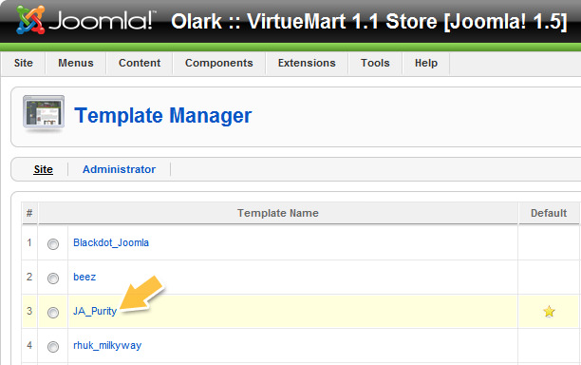The image size is (581, 365).
Task: Click the Template Manager monitor icon
Action: (x=44, y=112)
